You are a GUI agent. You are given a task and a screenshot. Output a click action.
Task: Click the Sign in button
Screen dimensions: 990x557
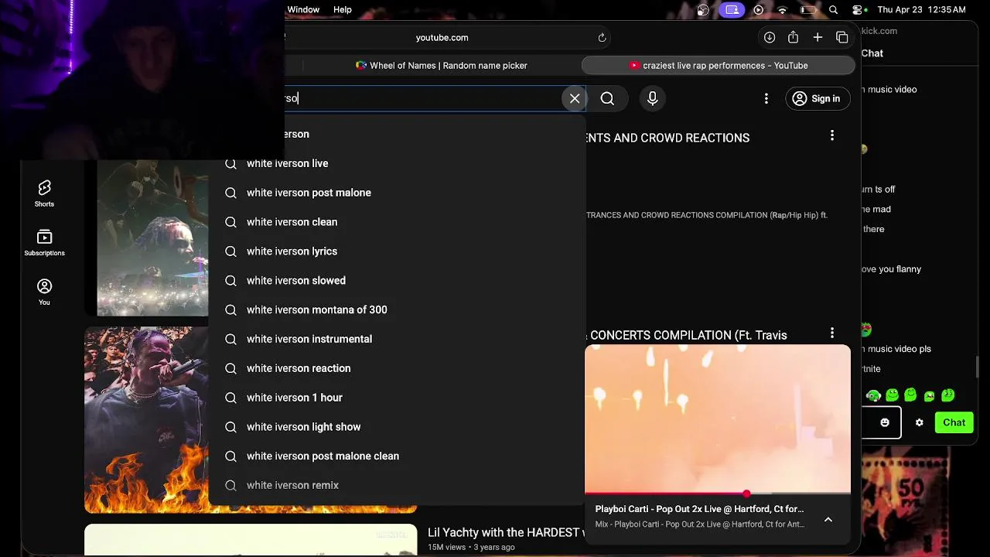coord(818,98)
